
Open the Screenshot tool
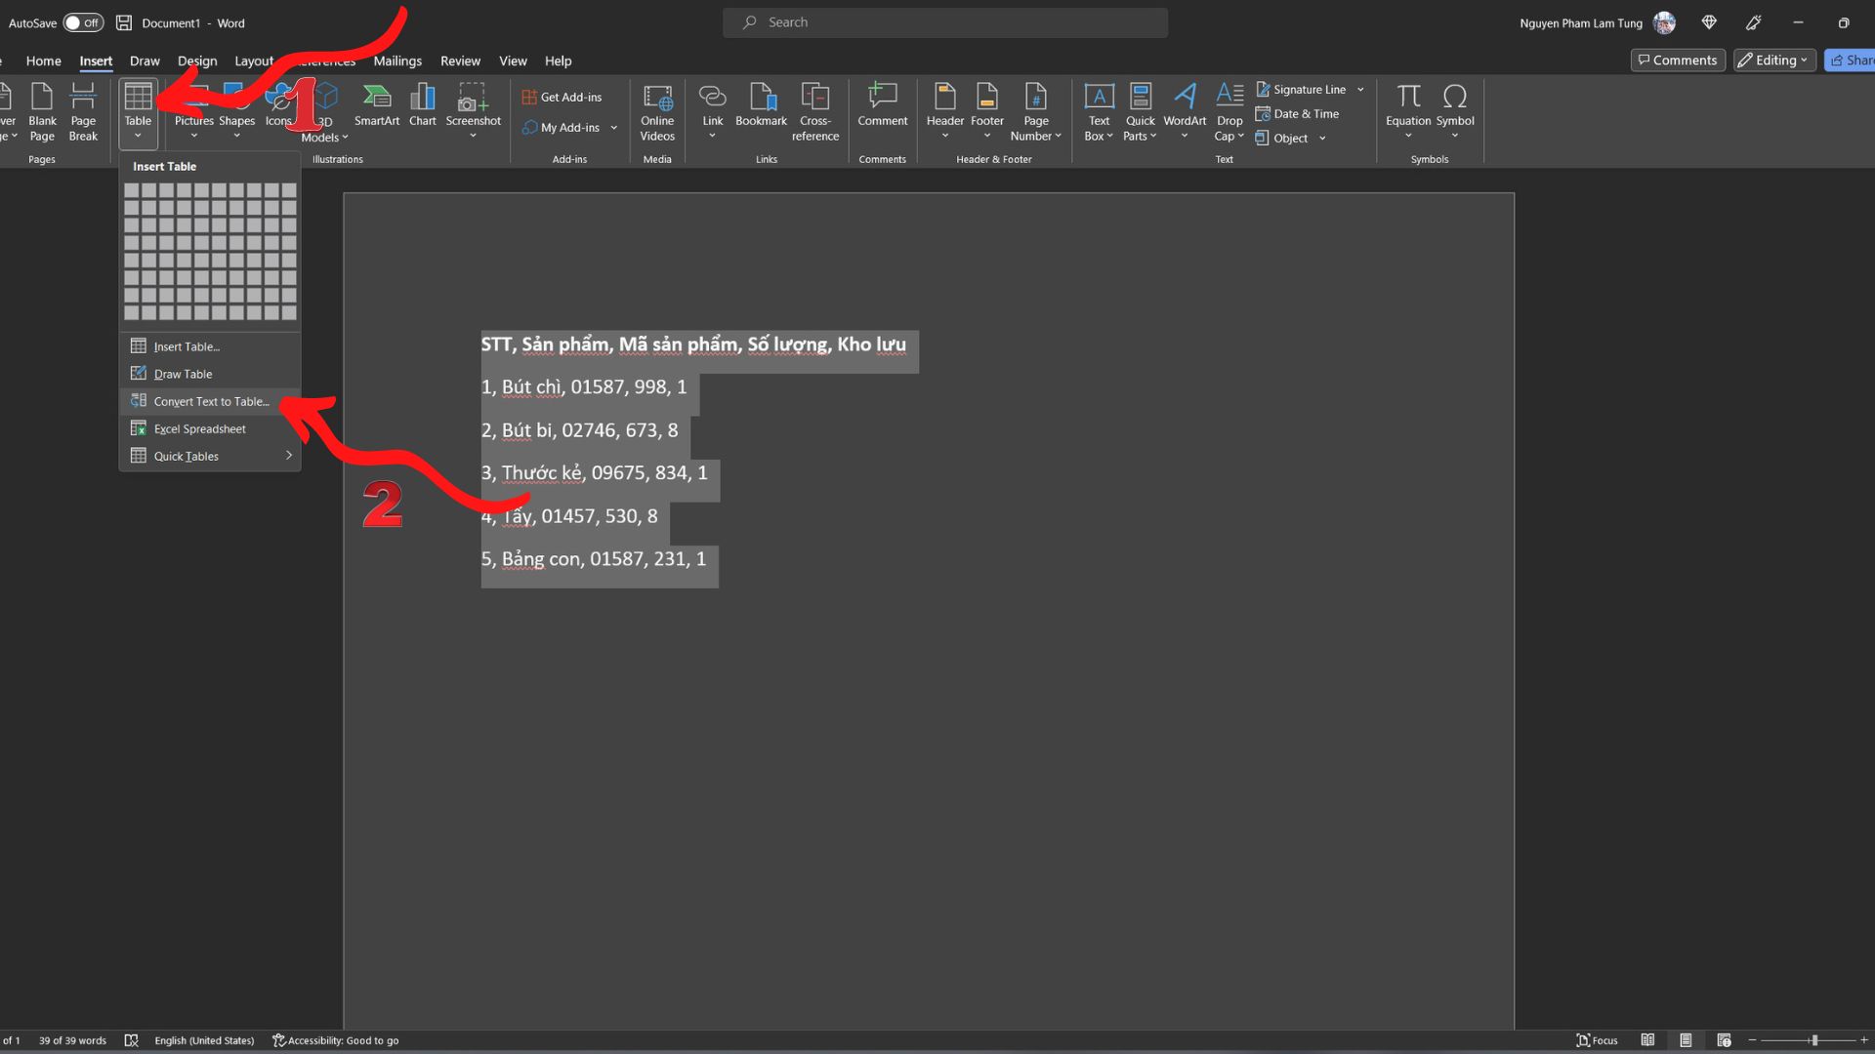[x=473, y=112]
